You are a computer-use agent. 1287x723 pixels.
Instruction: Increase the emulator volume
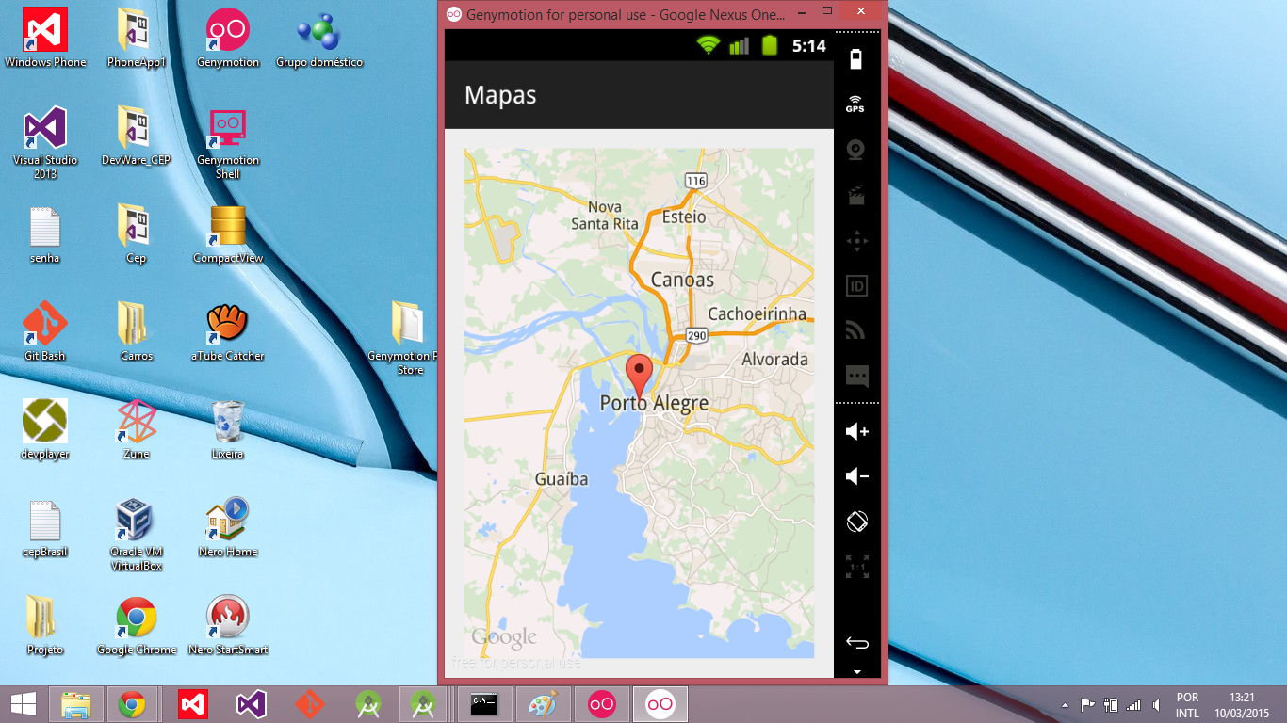point(856,431)
